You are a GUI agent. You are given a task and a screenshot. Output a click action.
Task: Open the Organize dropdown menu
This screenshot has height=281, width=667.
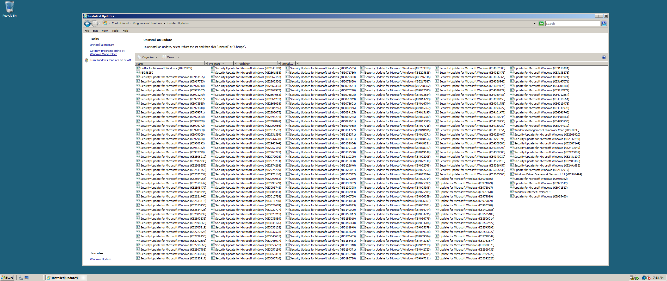(148, 57)
